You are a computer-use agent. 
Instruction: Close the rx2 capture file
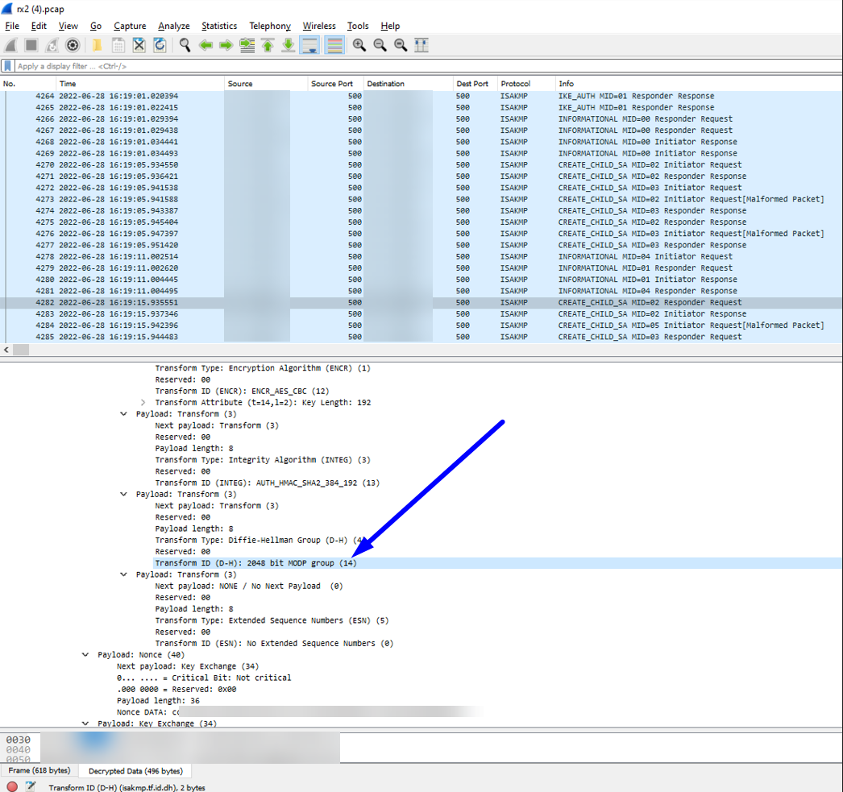click(139, 45)
